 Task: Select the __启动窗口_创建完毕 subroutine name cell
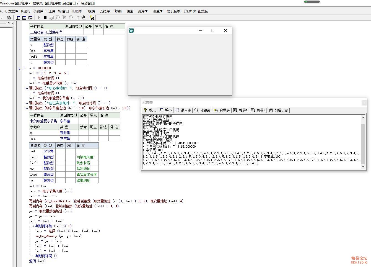pos(46,32)
